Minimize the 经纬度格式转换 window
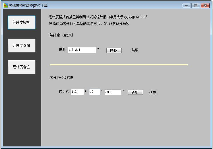 pos(186,6)
